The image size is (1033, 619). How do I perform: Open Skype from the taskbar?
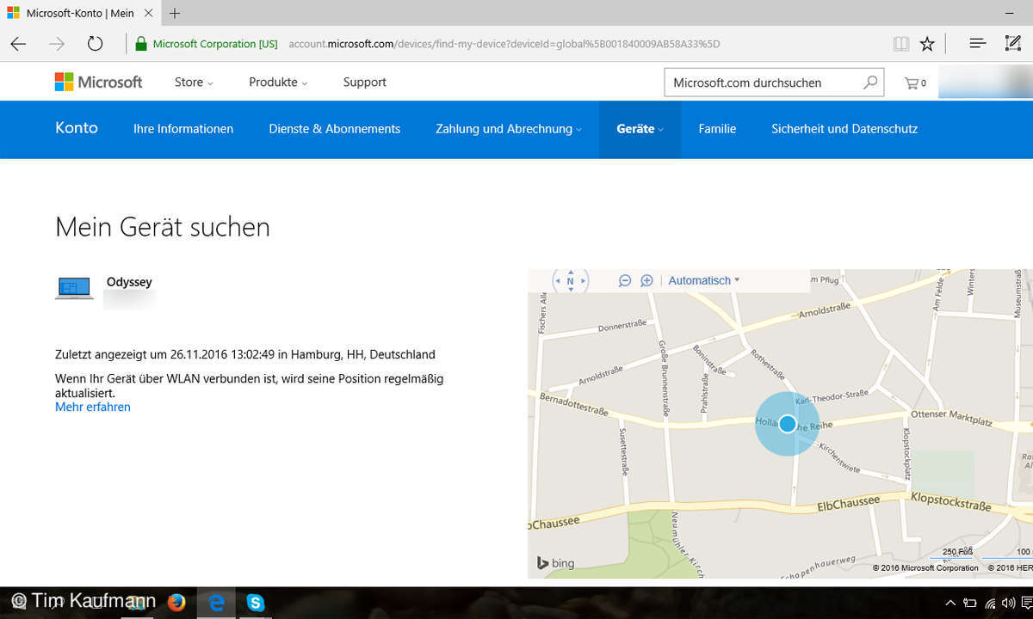255,603
